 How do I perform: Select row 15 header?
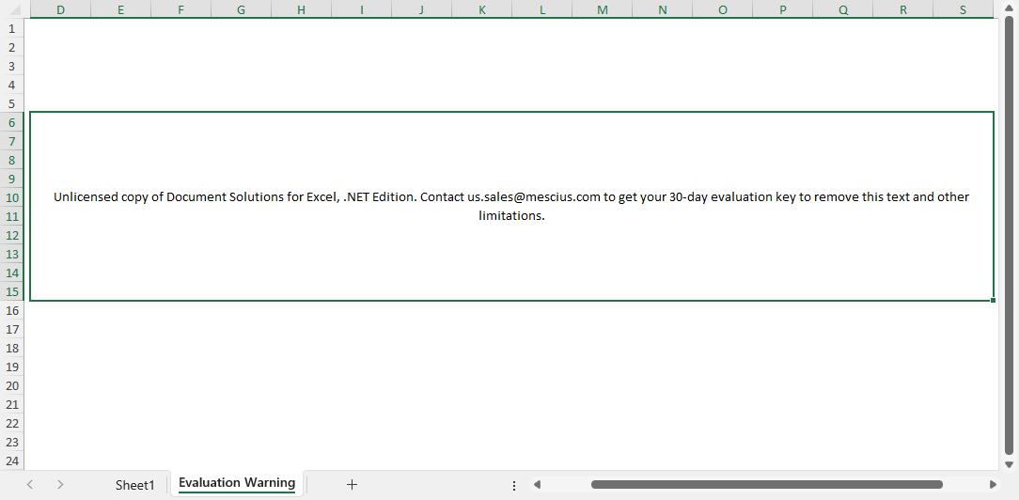pos(11,291)
